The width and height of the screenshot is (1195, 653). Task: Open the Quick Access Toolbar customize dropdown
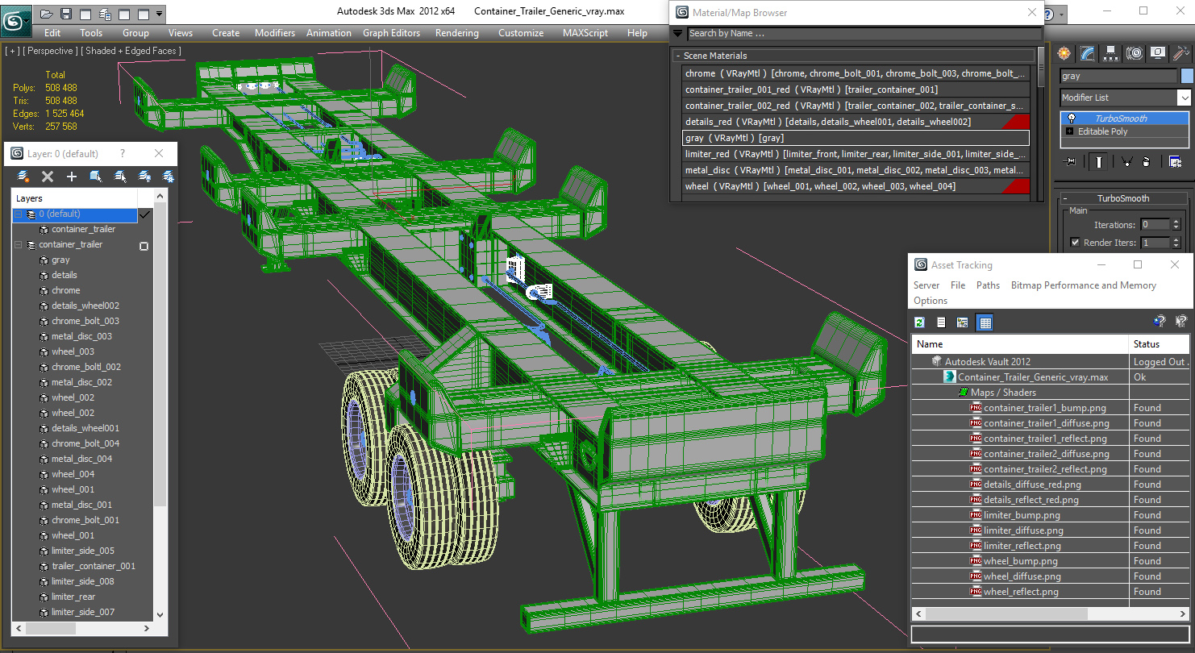[159, 14]
